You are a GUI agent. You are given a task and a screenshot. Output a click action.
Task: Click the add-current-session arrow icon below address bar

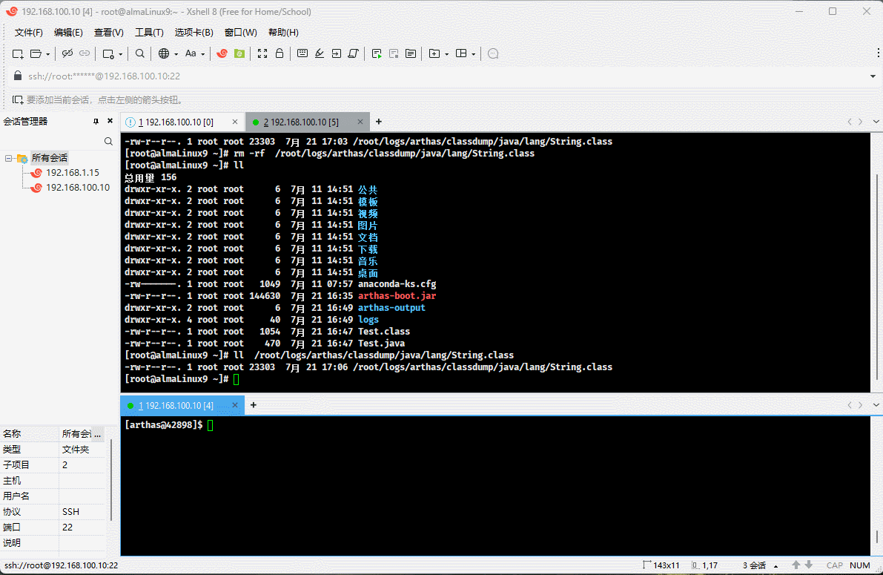point(18,99)
